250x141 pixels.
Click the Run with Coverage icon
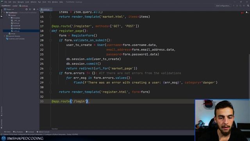(241, 6)
